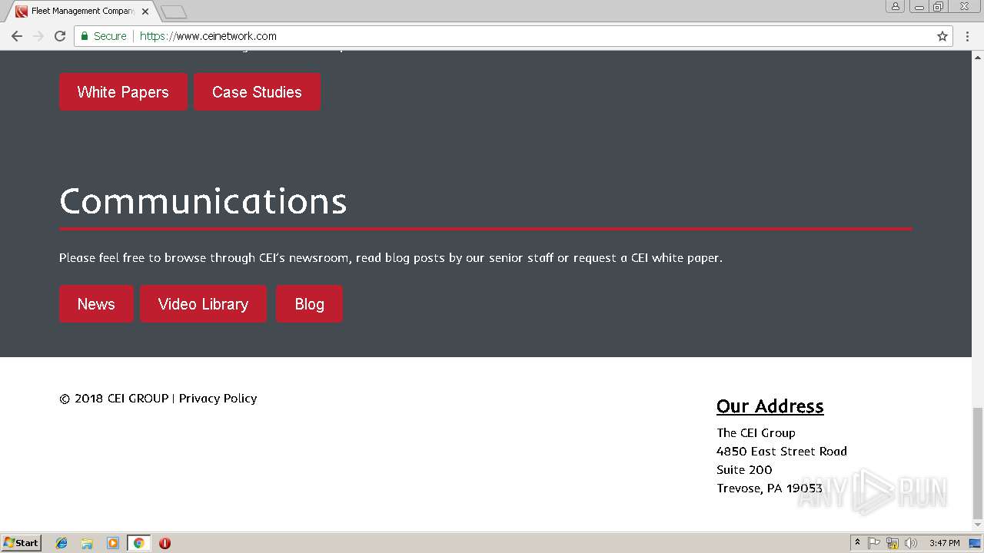Reload the page with the refresh icon
This screenshot has height=553, width=984.
pyautogui.click(x=60, y=36)
